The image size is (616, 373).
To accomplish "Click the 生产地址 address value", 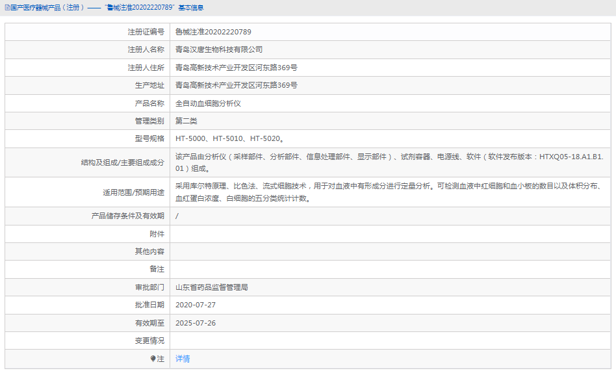I will click(x=236, y=85).
